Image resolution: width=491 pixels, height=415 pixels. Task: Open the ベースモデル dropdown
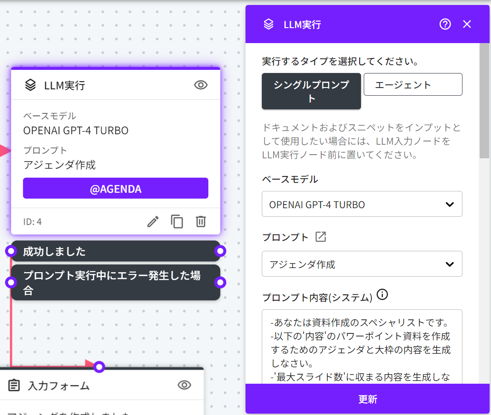tap(362, 204)
